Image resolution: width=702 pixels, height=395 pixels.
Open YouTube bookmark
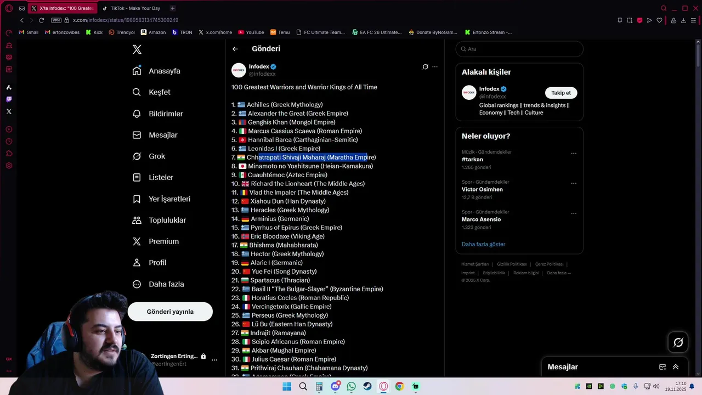click(251, 32)
